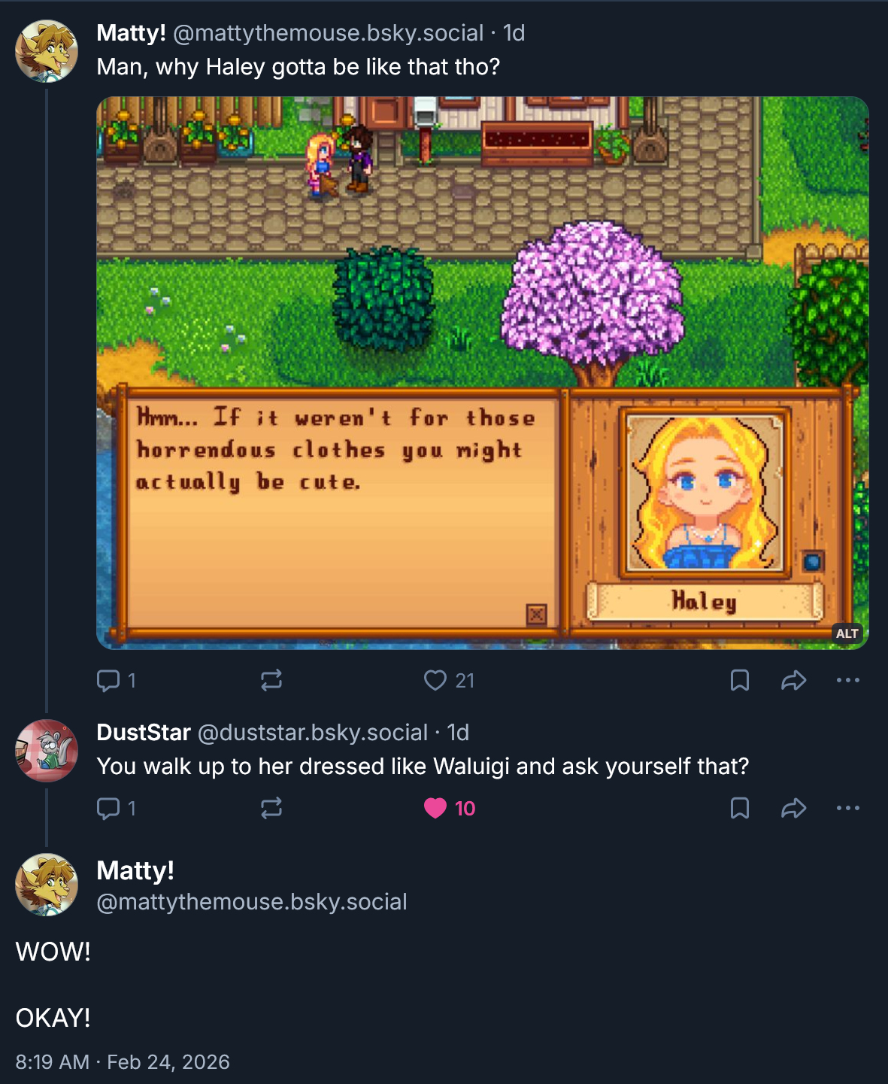
Task: Repost DustStar's reply
Action: click(x=271, y=809)
